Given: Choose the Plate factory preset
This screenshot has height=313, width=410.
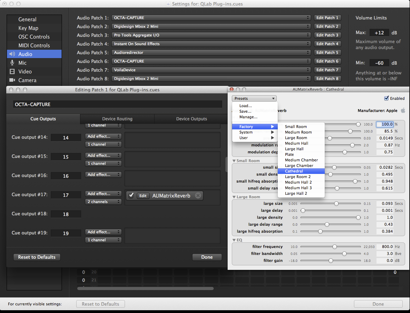Looking at the screenshot, I should [289, 154].
